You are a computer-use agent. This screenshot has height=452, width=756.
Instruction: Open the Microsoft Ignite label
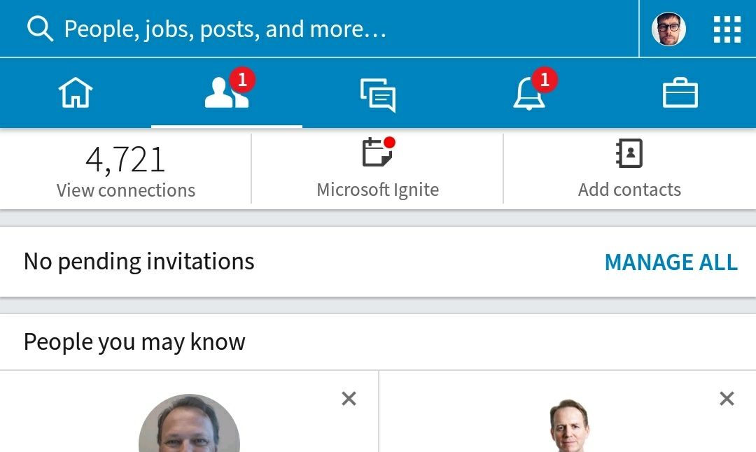point(378,190)
